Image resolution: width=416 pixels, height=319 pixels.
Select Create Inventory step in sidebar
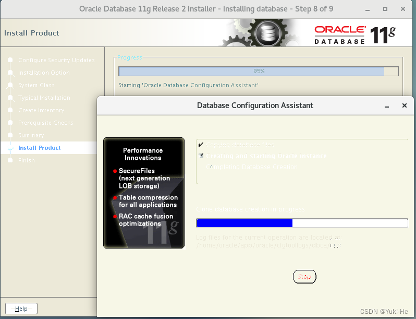(x=41, y=110)
